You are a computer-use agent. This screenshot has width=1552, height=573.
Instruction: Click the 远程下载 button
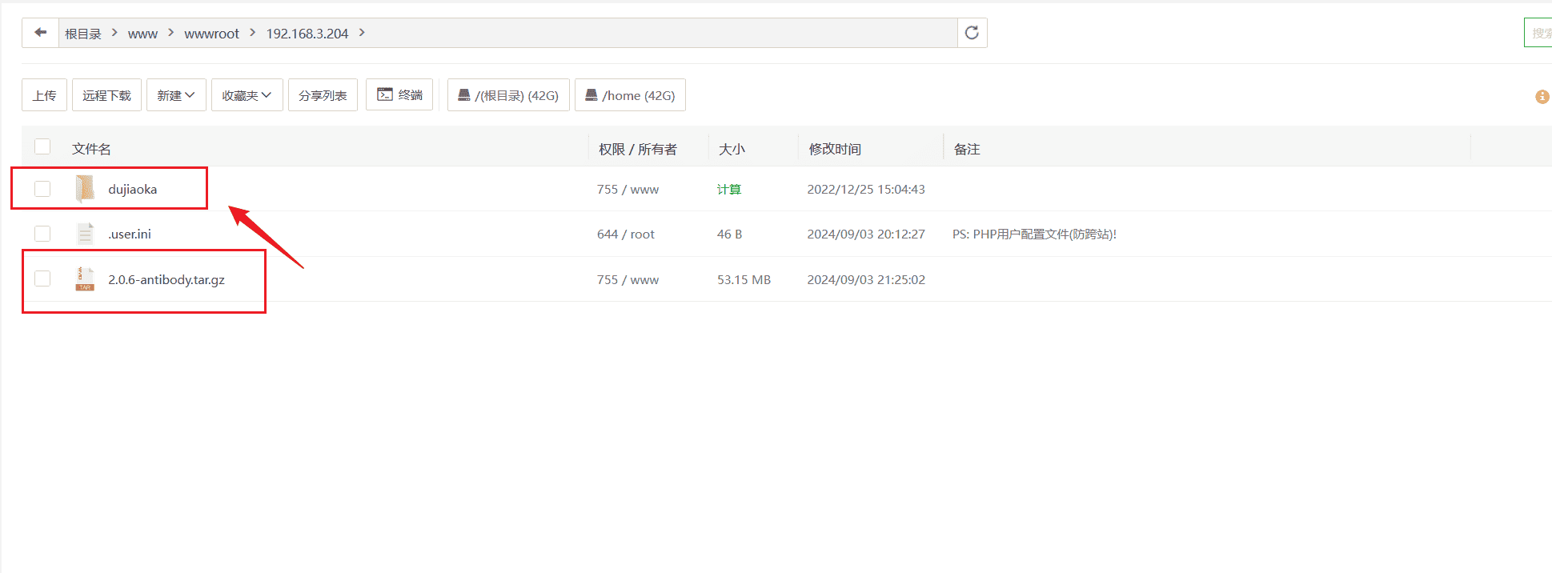106,95
